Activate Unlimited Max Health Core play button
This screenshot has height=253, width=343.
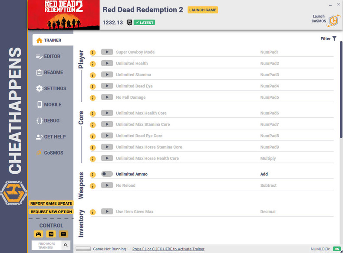pyautogui.click(x=107, y=113)
